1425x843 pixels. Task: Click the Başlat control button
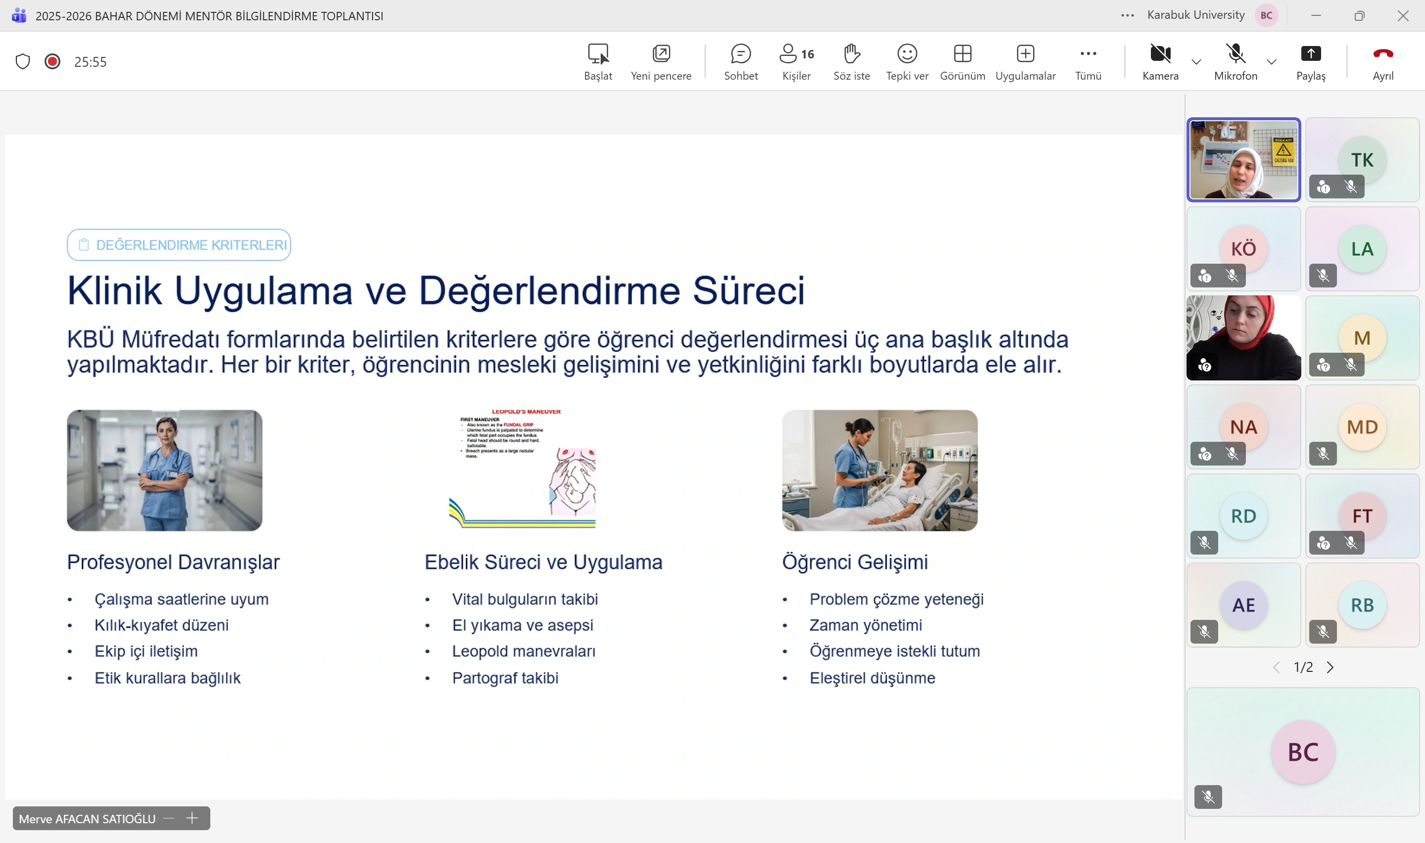(x=598, y=61)
